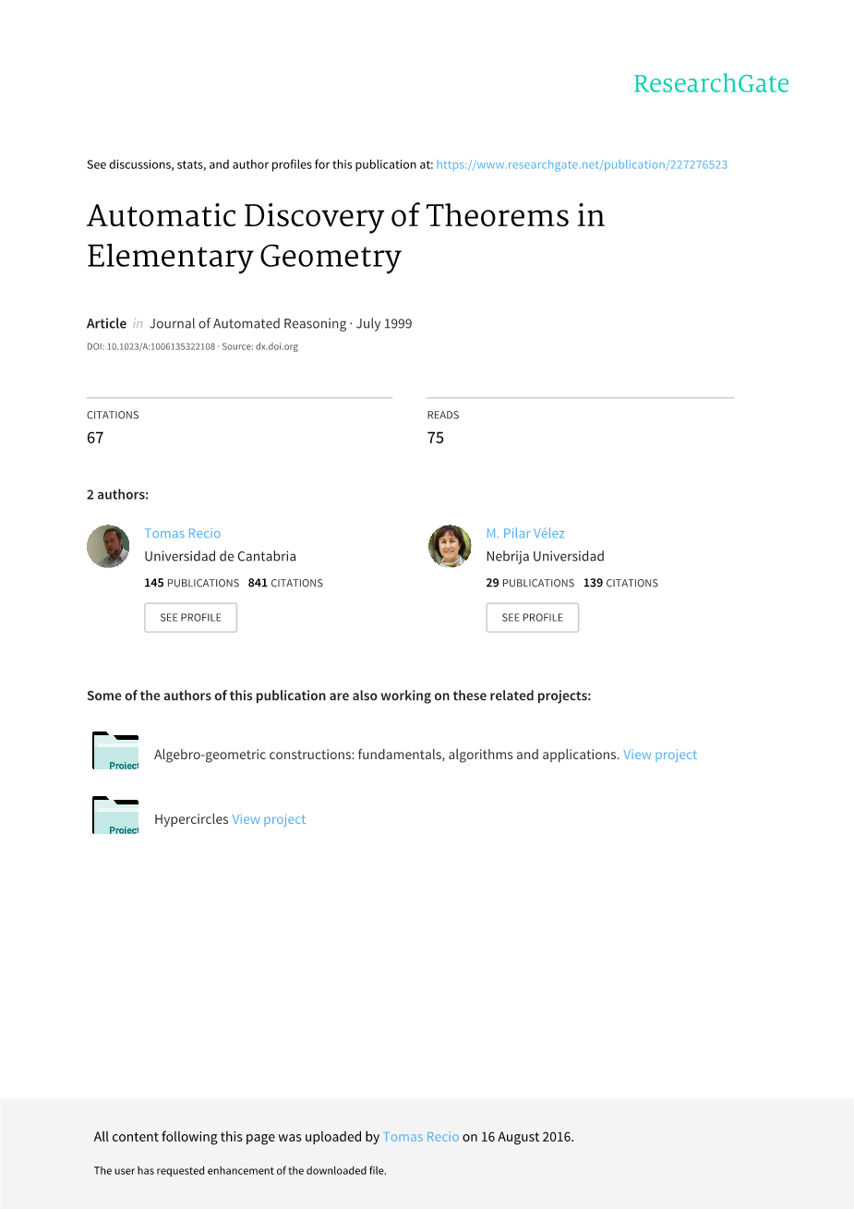This screenshot has height=1209, width=854.
Task: Click the ResearchGate logo
Action: pyautogui.click(x=711, y=84)
